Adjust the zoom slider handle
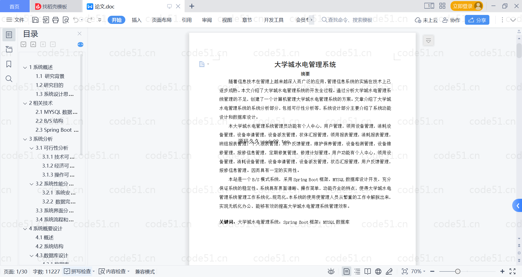The width and height of the screenshot is (522, 277). point(458,271)
